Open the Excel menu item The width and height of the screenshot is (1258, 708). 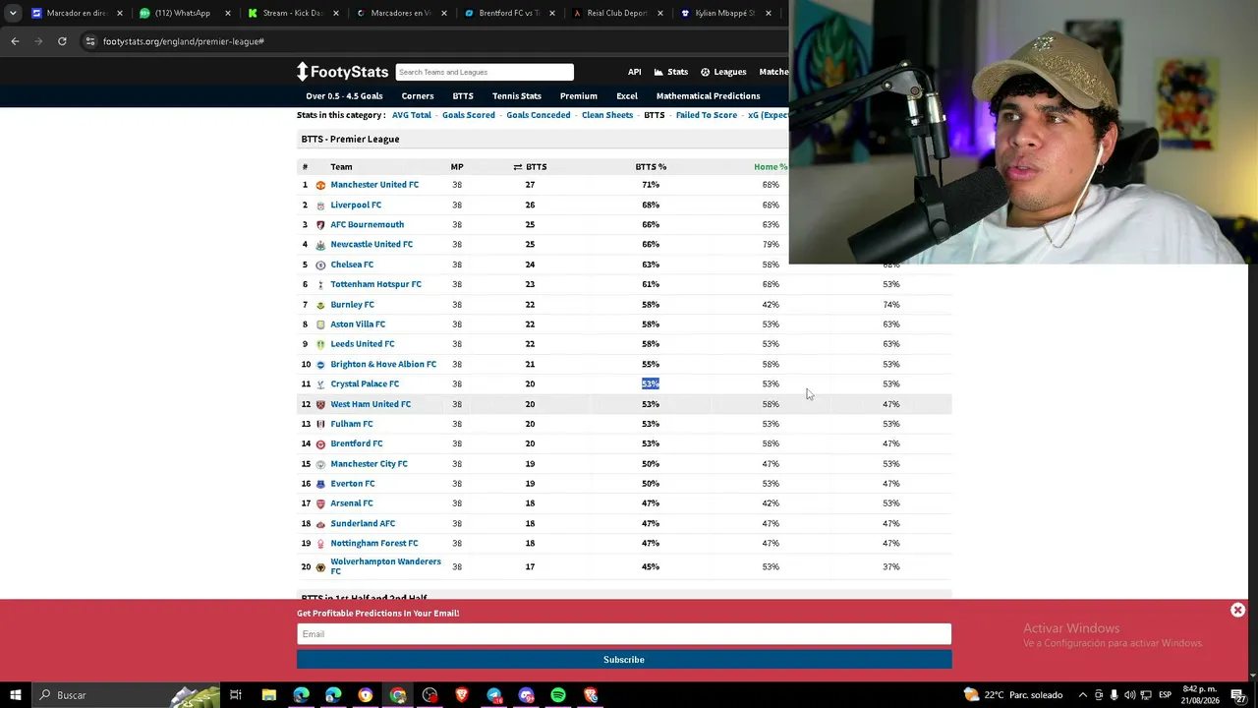(x=627, y=96)
